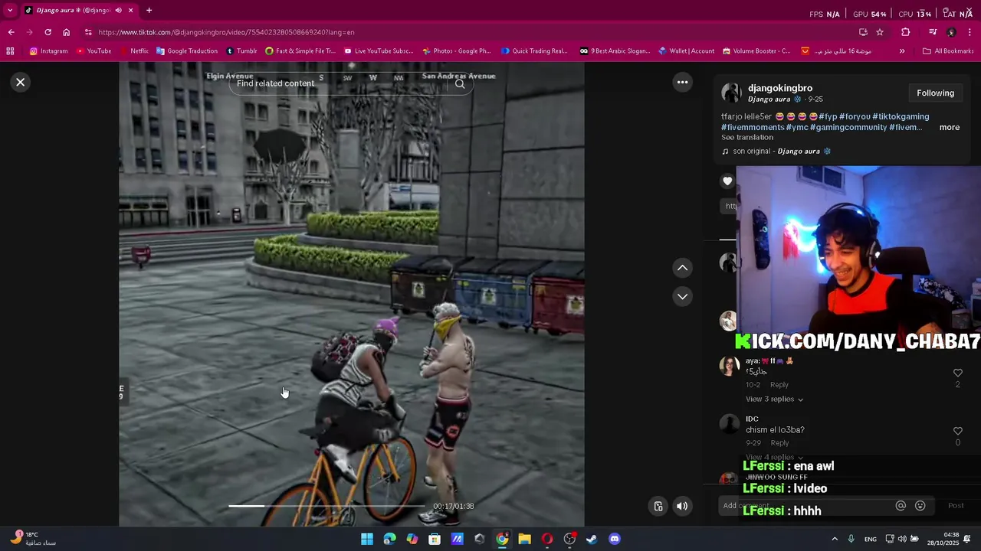Image resolution: width=981 pixels, height=551 pixels.
Task: Go to next video with down arrow
Action: coord(682,296)
